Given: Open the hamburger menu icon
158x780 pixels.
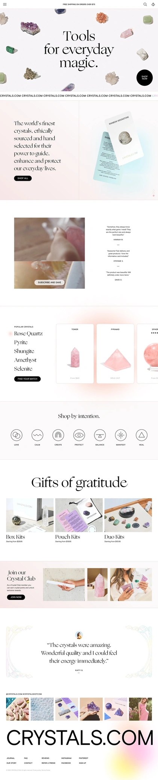Looking at the screenshot, I should point(5,5).
